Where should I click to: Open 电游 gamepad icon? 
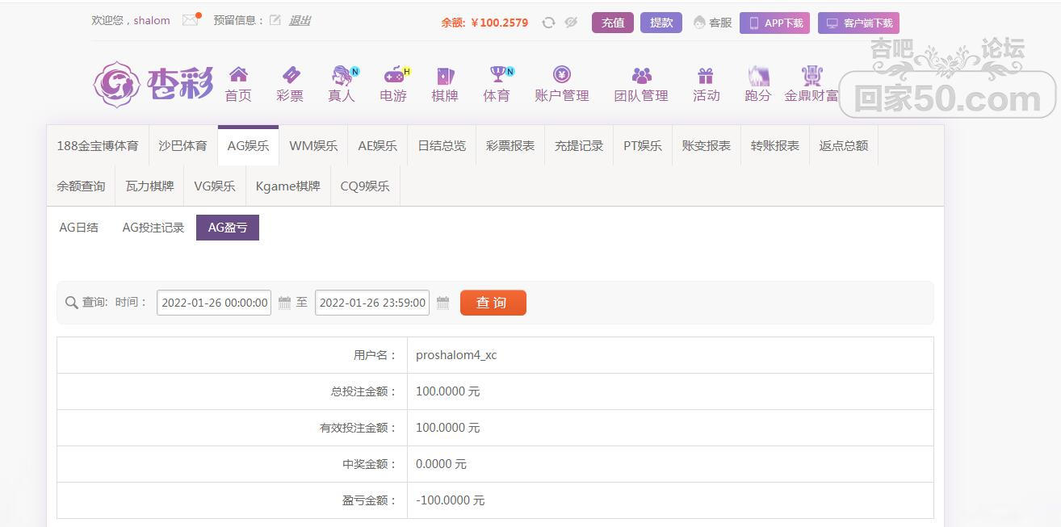point(396,75)
